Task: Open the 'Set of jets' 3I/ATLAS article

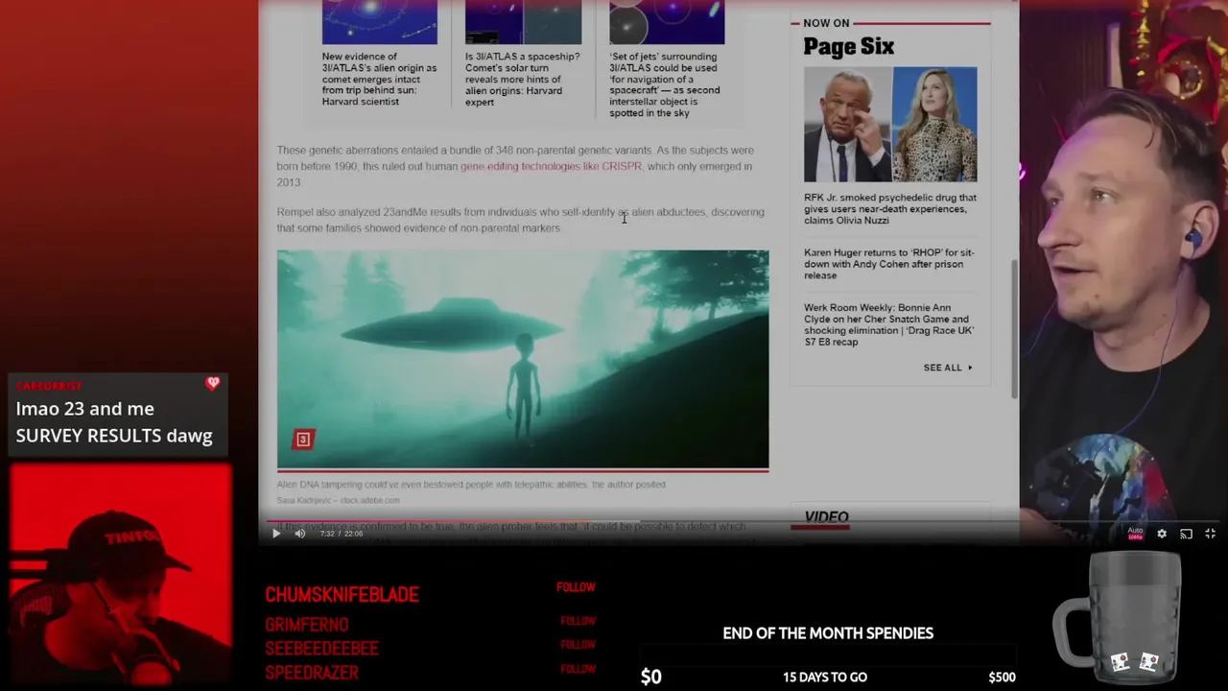Action: coord(665,84)
